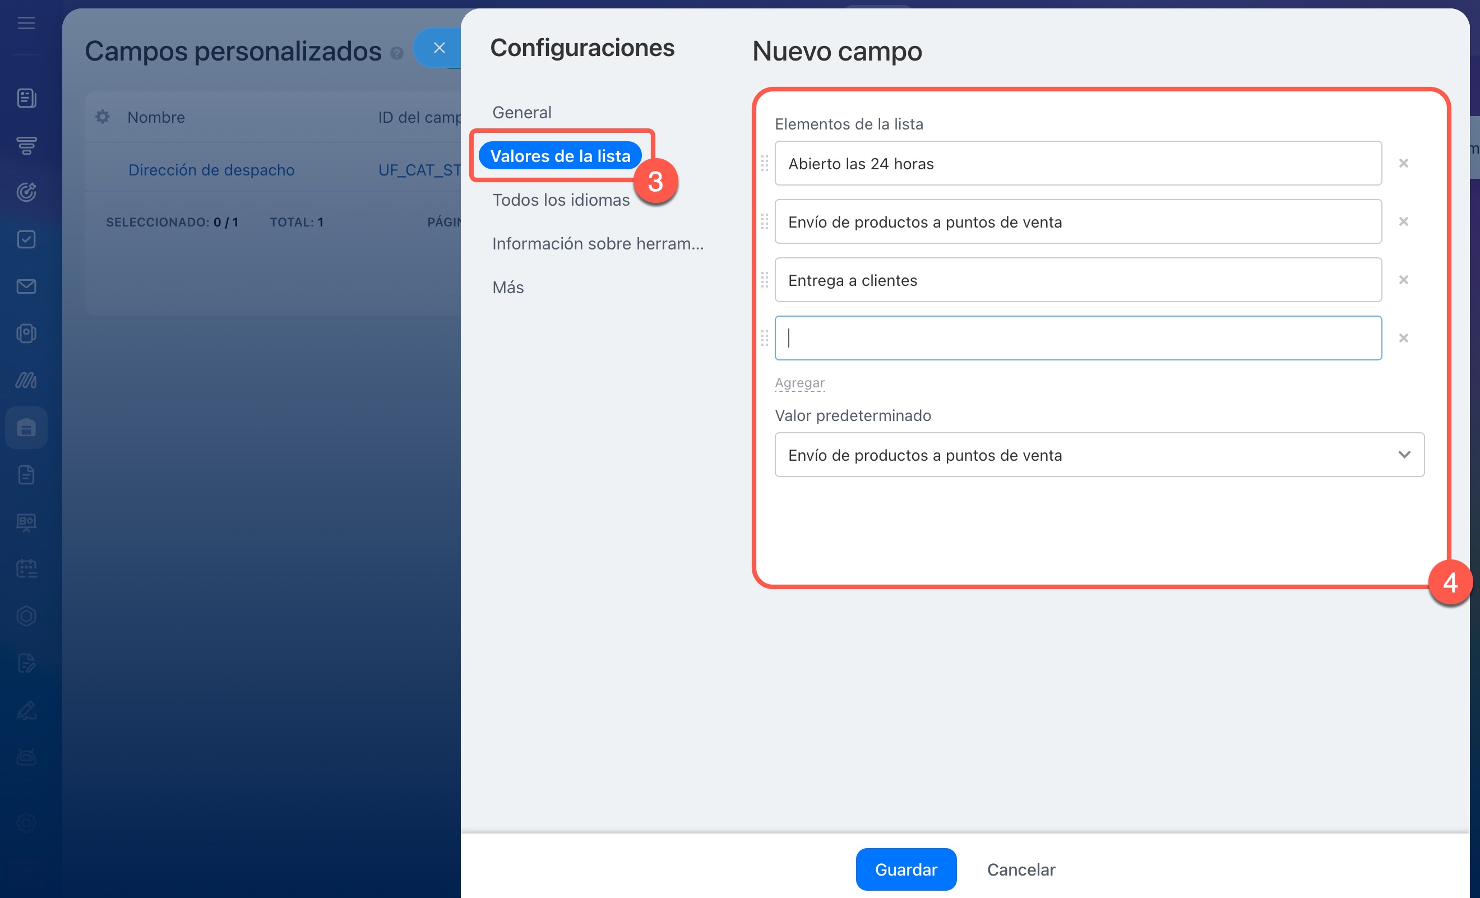Expand the 'Valor predeterminado' dropdown
Image resolution: width=1480 pixels, height=898 pixels.
click(x=1099, y=455)
